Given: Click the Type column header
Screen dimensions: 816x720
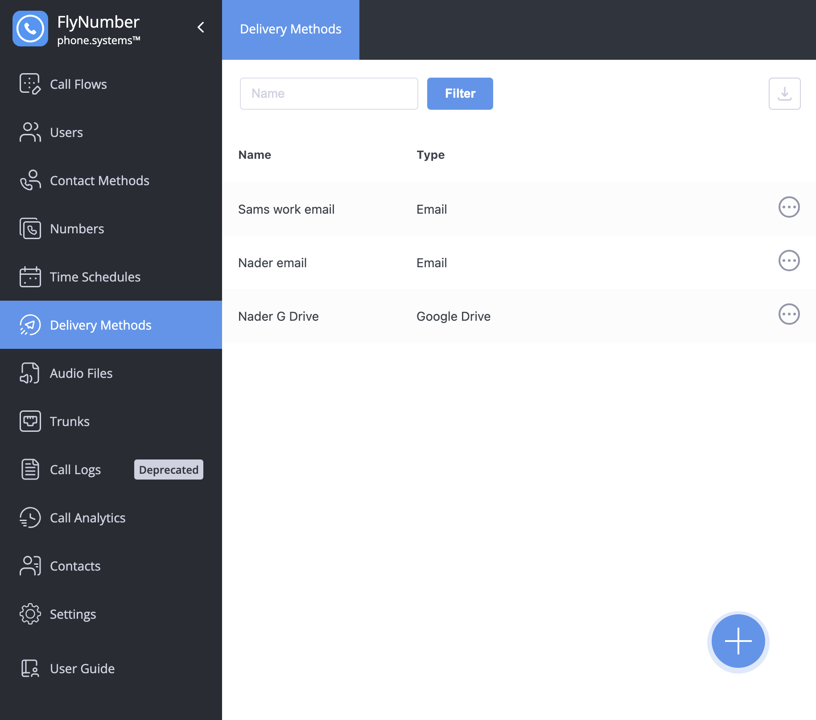Looking at the screenshot, I should tap(431, 155).
